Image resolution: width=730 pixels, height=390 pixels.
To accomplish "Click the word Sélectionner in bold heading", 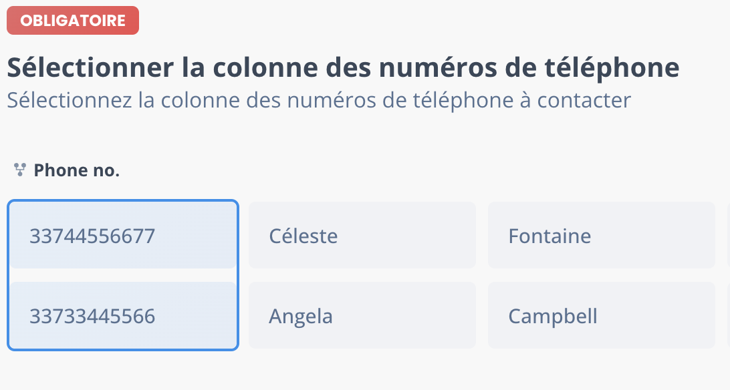I will point(90,67).
